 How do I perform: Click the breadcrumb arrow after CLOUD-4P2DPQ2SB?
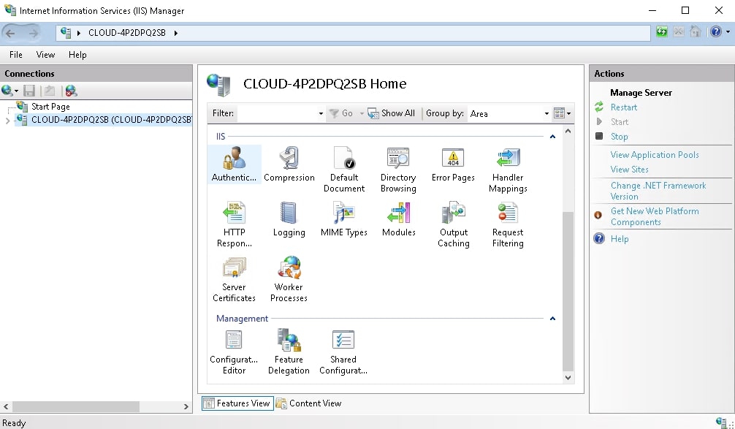[x=176, y=33]
